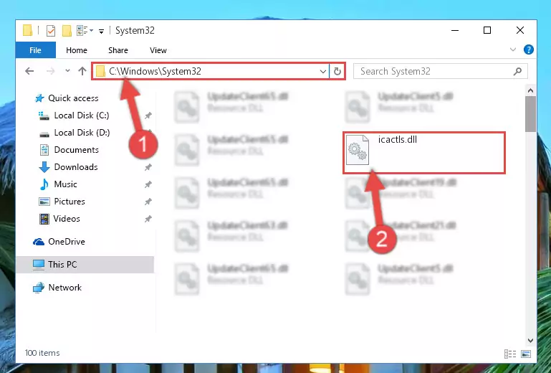Image resolution: width=551 pixels, height=373 pixels.
Task: Click the icactls.dll gear file icon
Action: pyautogui.click(x=358, y=150)
